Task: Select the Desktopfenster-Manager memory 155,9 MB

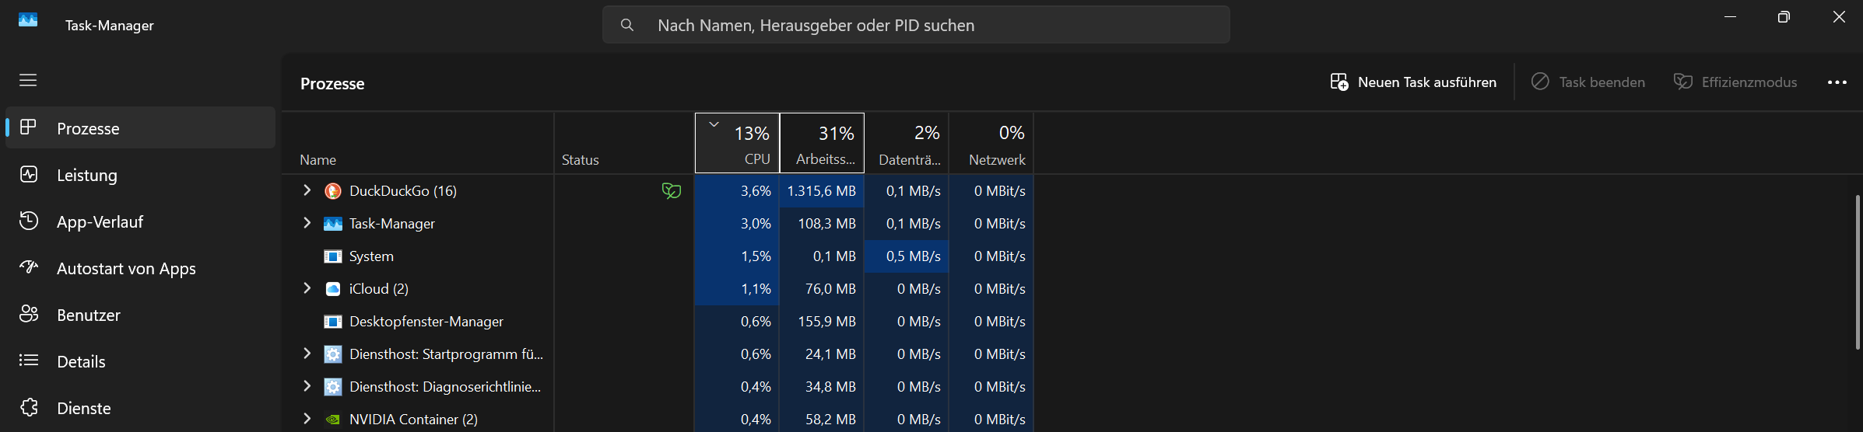Action: (x=822, y=322)
